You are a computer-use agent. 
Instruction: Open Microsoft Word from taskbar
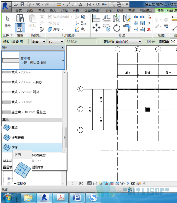click(x=77, y=198)
